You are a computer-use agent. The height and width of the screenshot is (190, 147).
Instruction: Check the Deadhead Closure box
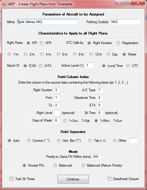(109, 179)
